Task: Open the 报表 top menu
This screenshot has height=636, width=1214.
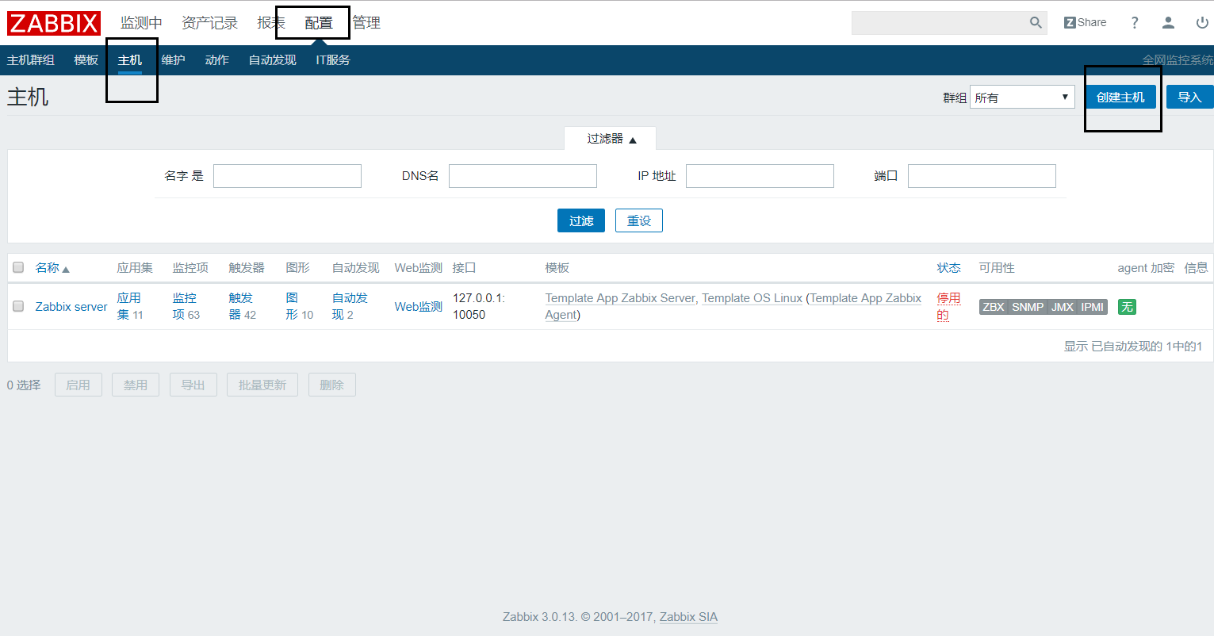Action: click(271, 23)
